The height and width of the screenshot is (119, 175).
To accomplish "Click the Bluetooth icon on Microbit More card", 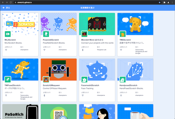I will (83, 50).
